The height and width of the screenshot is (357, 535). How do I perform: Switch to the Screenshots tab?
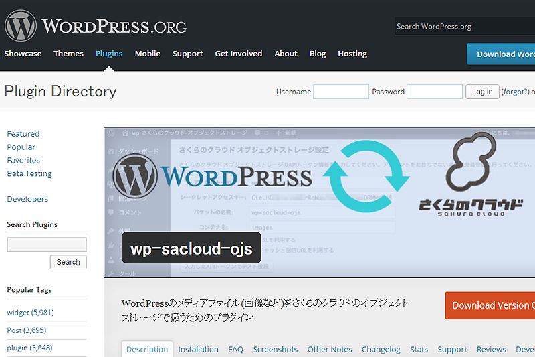click(276, 350)
